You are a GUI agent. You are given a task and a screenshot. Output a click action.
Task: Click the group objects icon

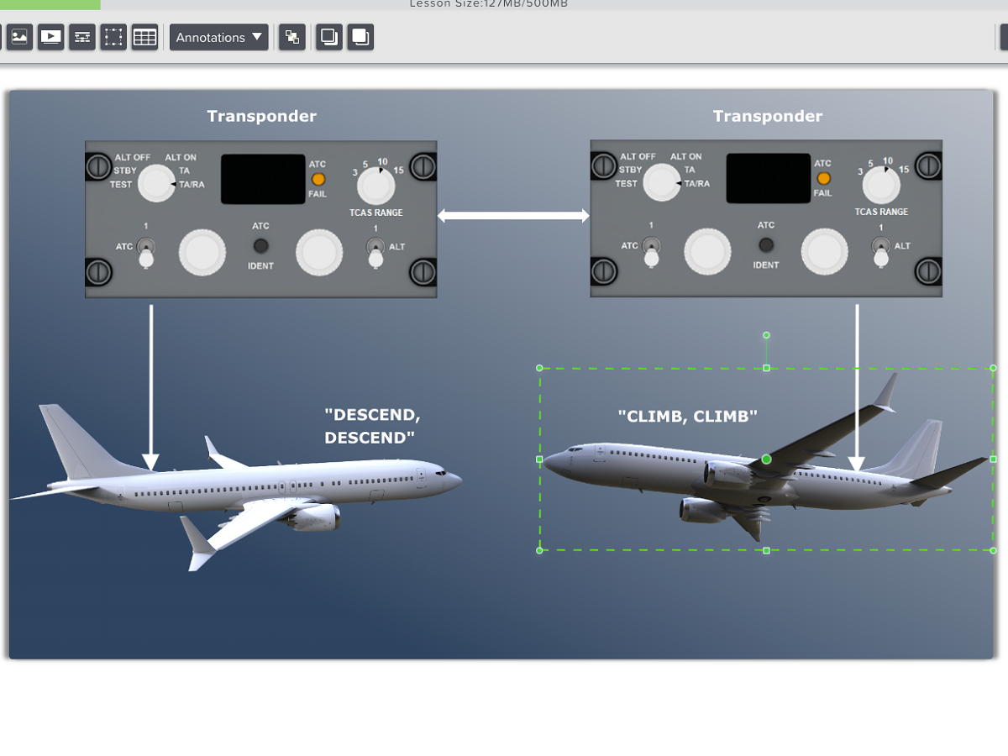pos(291,37)
